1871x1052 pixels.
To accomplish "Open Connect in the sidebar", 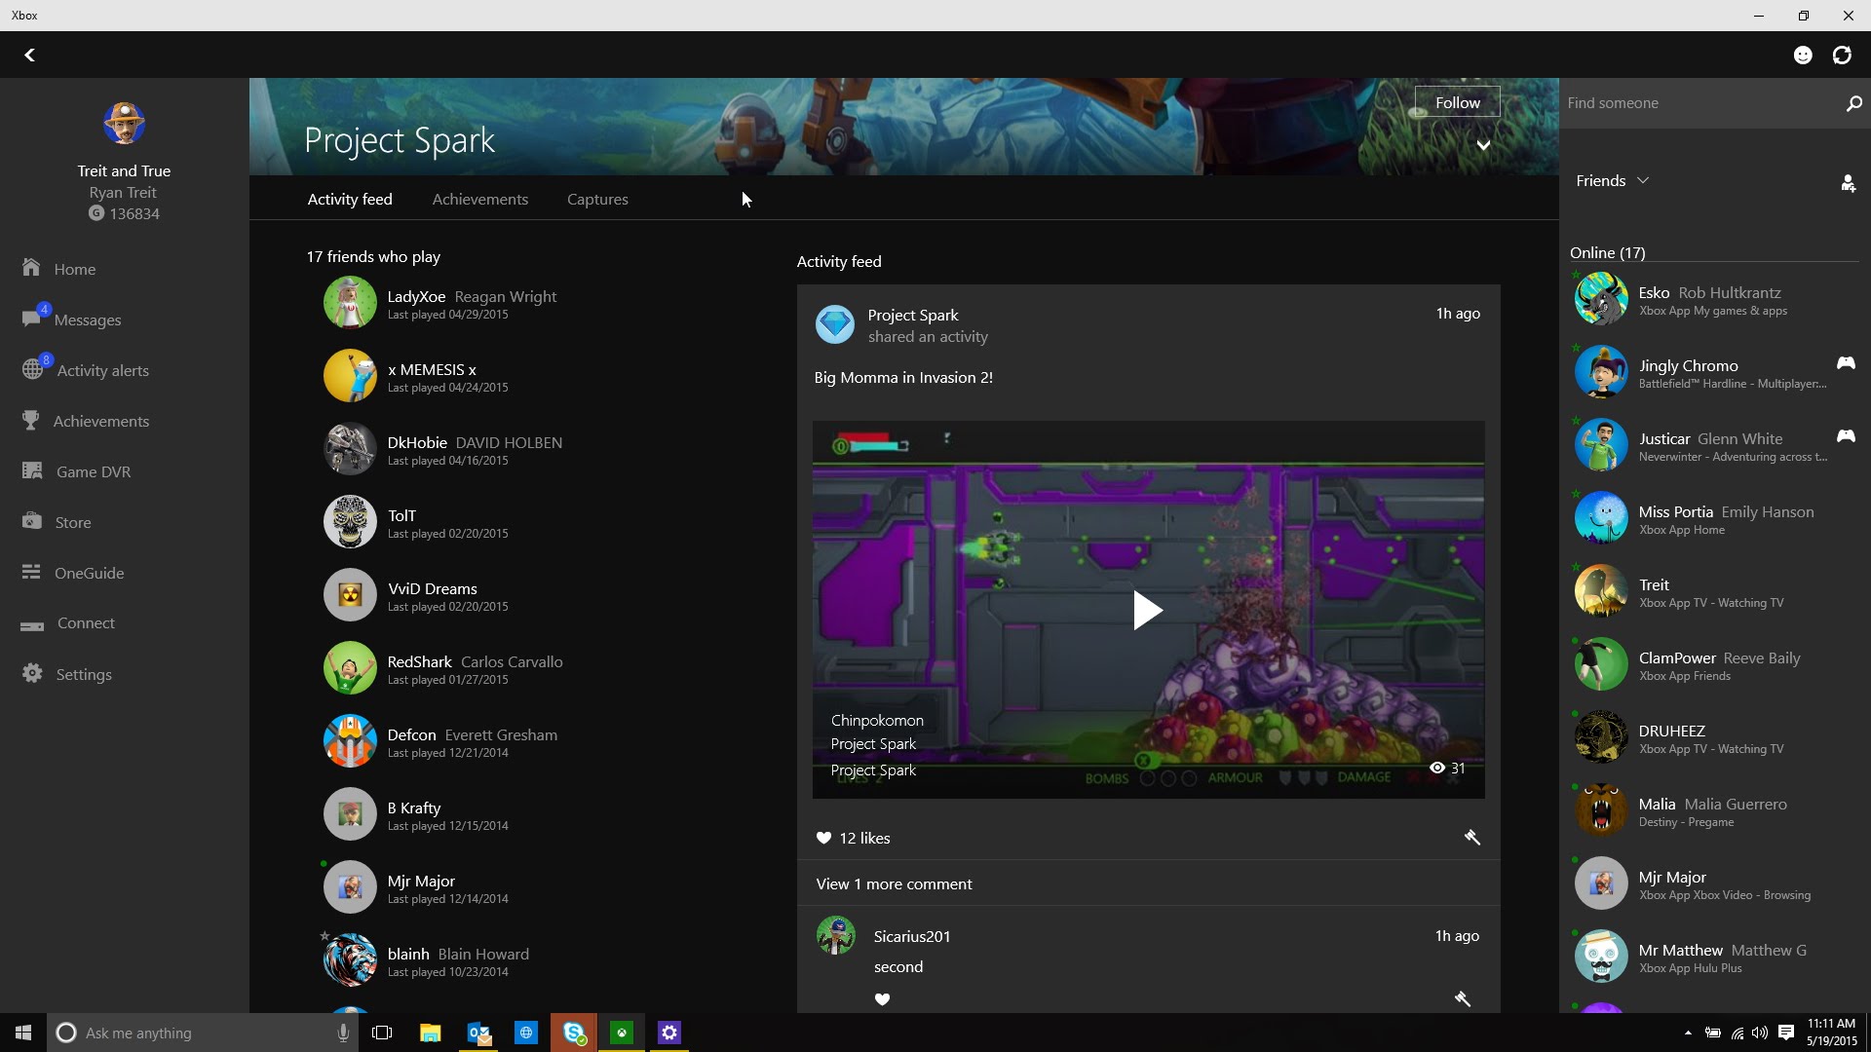I will 68,623.
